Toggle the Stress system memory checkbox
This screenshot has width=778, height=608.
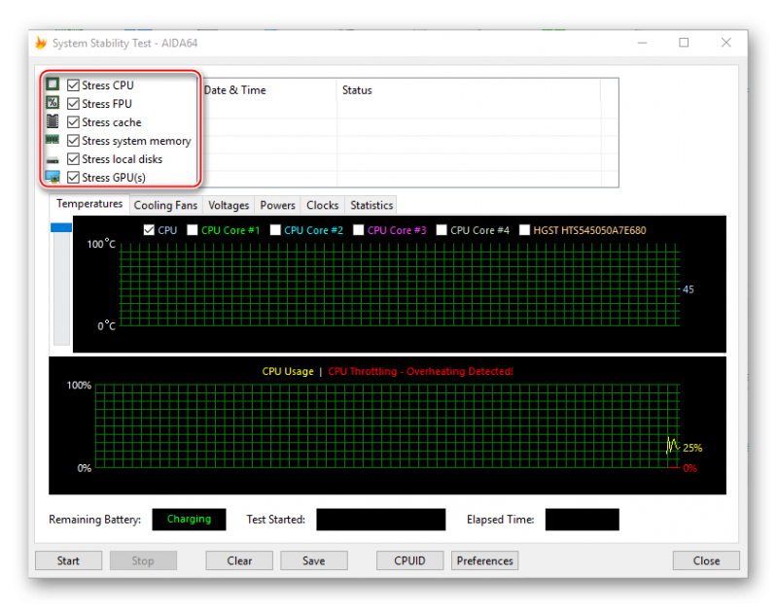pos(73,141)
